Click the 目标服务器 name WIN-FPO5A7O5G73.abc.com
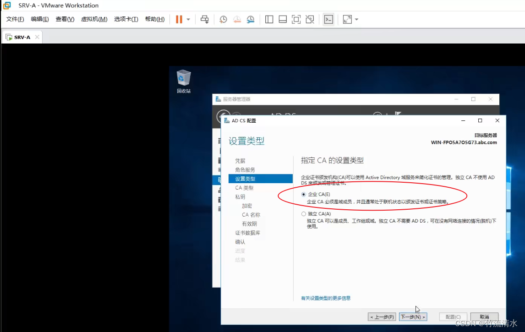Viewport: 525px width, 332px height. click(x=464, y=142)
